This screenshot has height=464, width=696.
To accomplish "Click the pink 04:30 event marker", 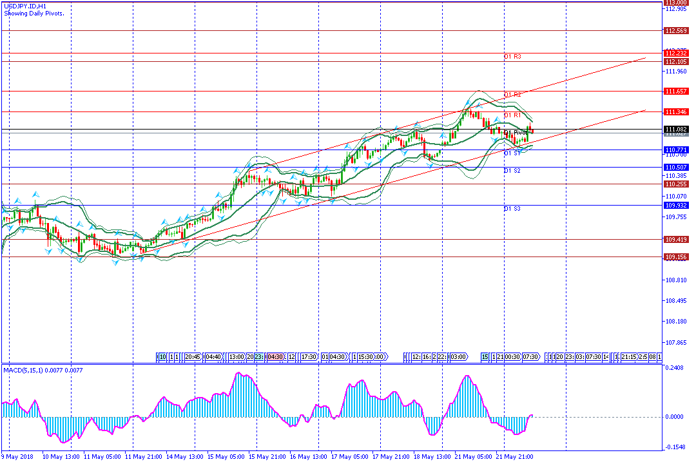I will click(276, 356).
